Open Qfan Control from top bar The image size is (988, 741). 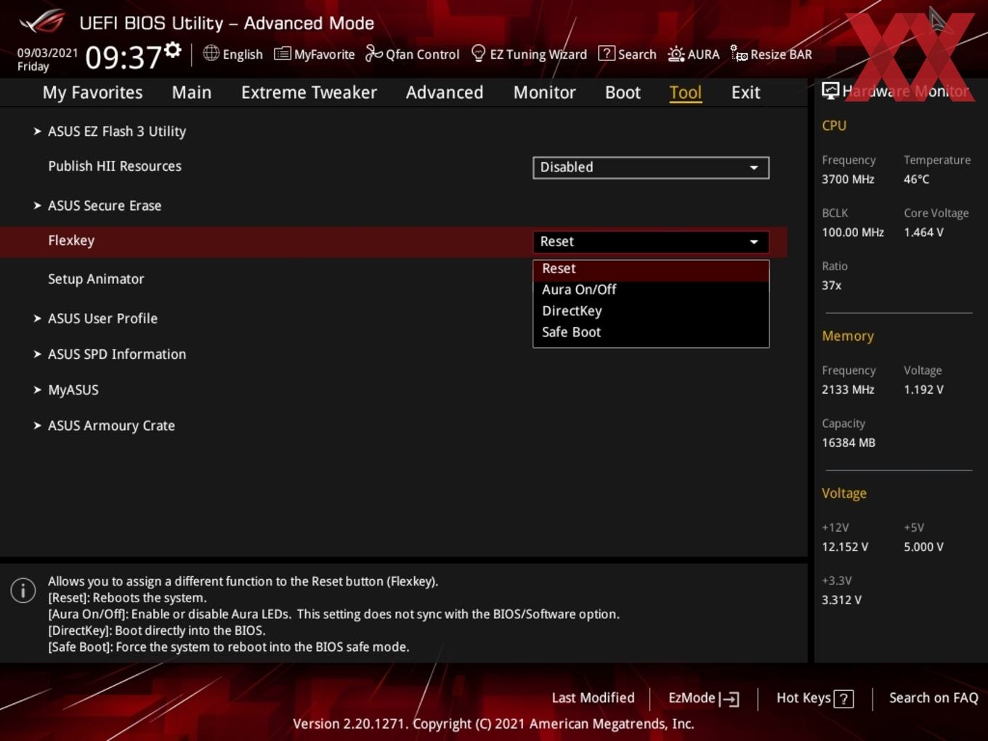click(x=422, y=54)
